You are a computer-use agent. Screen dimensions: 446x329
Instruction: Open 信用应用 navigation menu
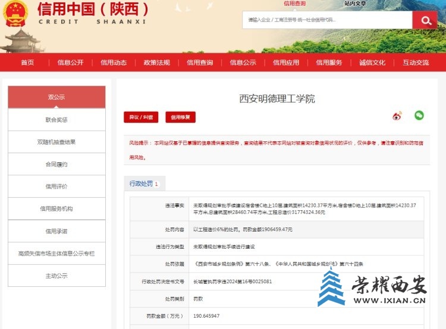(x=286, y=62)
